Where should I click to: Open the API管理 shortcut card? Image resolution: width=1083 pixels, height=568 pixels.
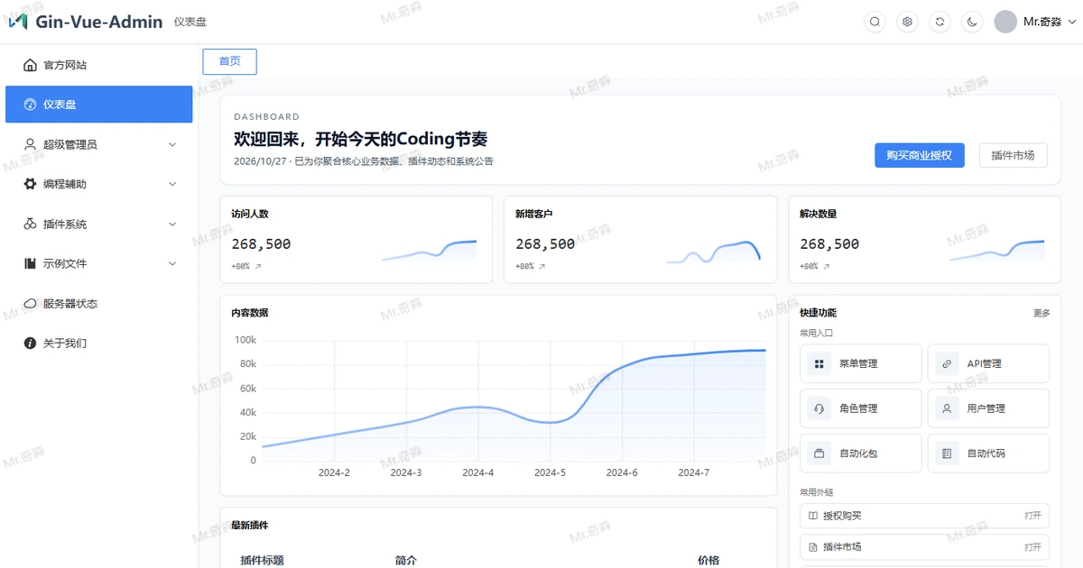pyautogui.click(x=988, y=363)
